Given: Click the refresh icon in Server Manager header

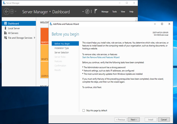Looking at the screenshot, I should click(x=87, y=12).
